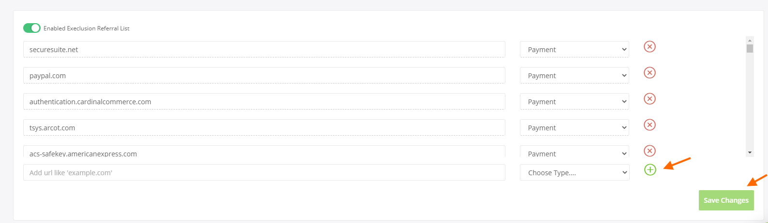
Task: Open the Choose Type dropdown
Action: tap(574, 173)
